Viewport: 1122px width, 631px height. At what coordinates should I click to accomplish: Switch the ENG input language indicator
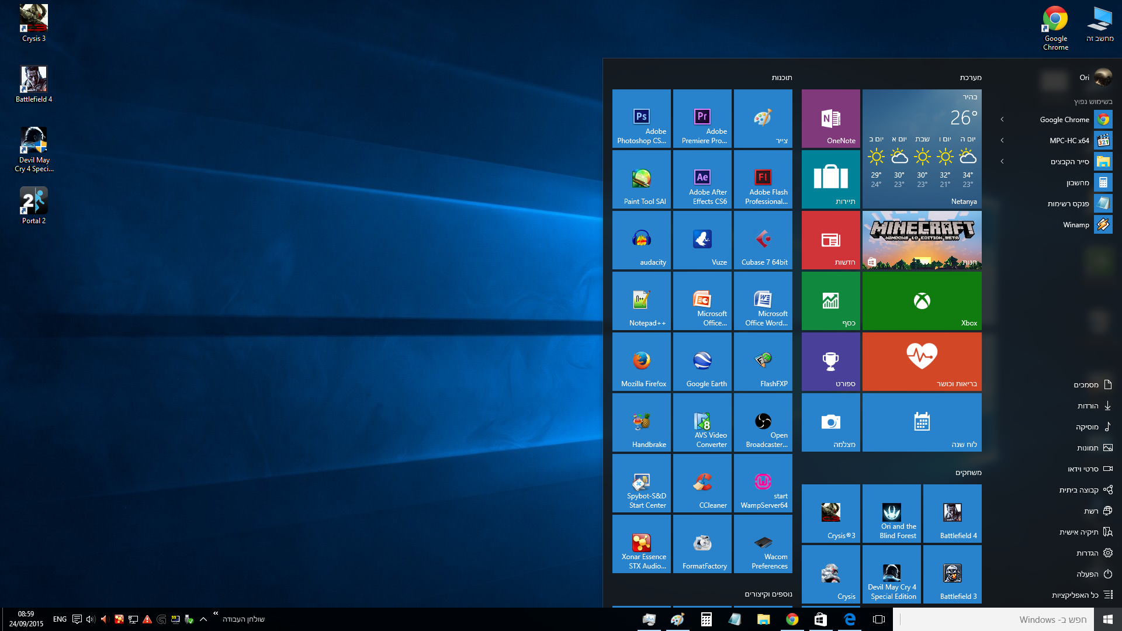(60, 619)
